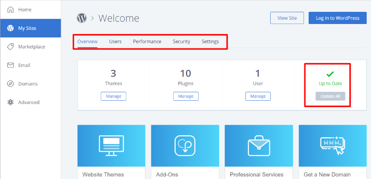The image size is (371, 179).
Task: Click the 'Plugins' label
Action: point(186,83)
